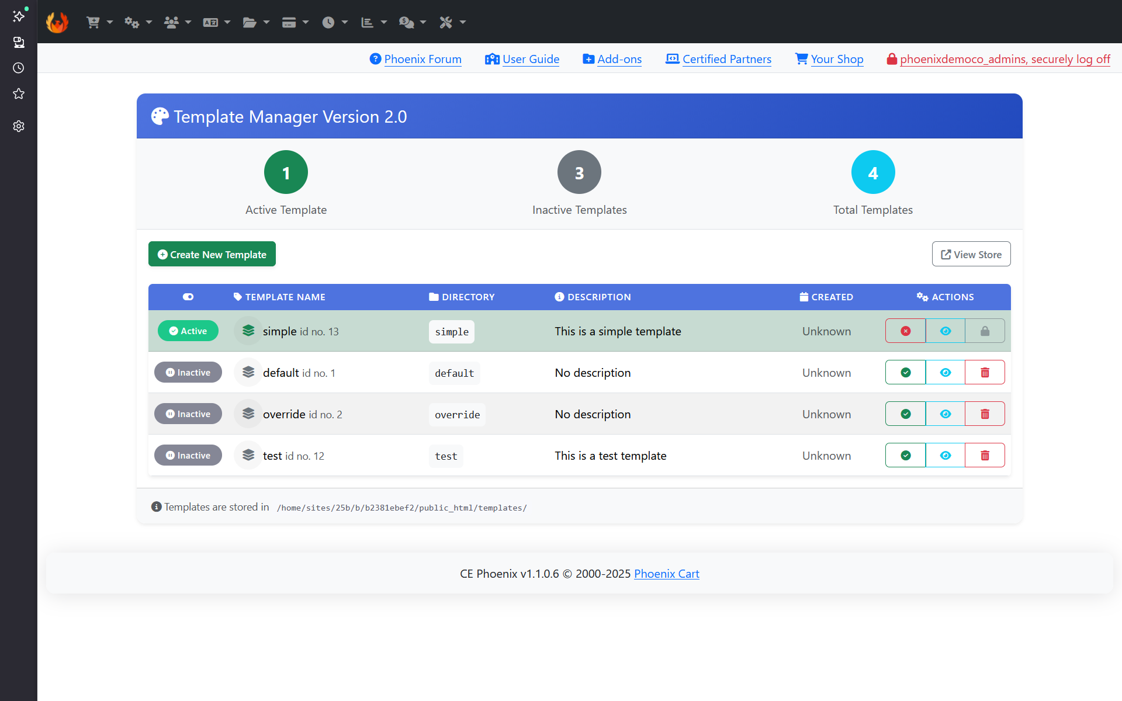Expand dropdown arrow beside gears icon
The width and height of the screenshot is (1122, 701).
click(x=149, y=22)
